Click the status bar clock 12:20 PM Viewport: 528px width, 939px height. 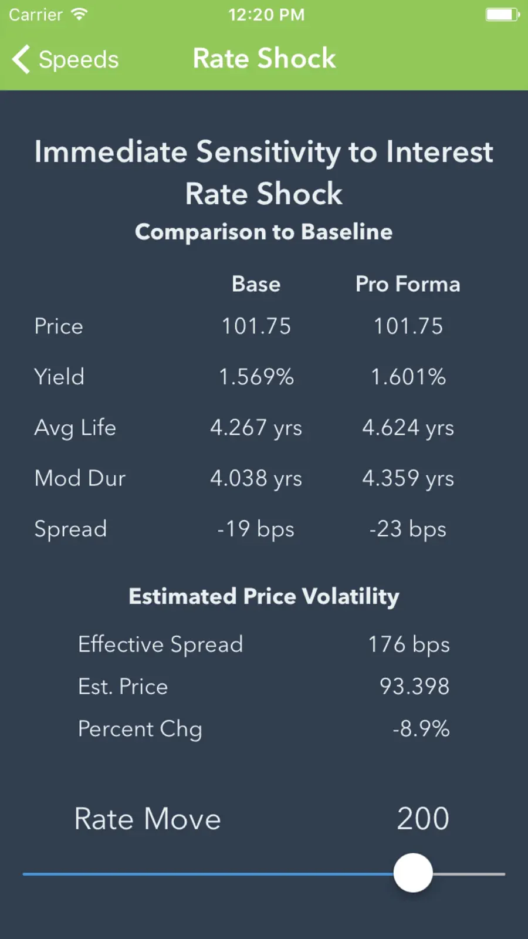pyautogui.click(x=266, y=14)
